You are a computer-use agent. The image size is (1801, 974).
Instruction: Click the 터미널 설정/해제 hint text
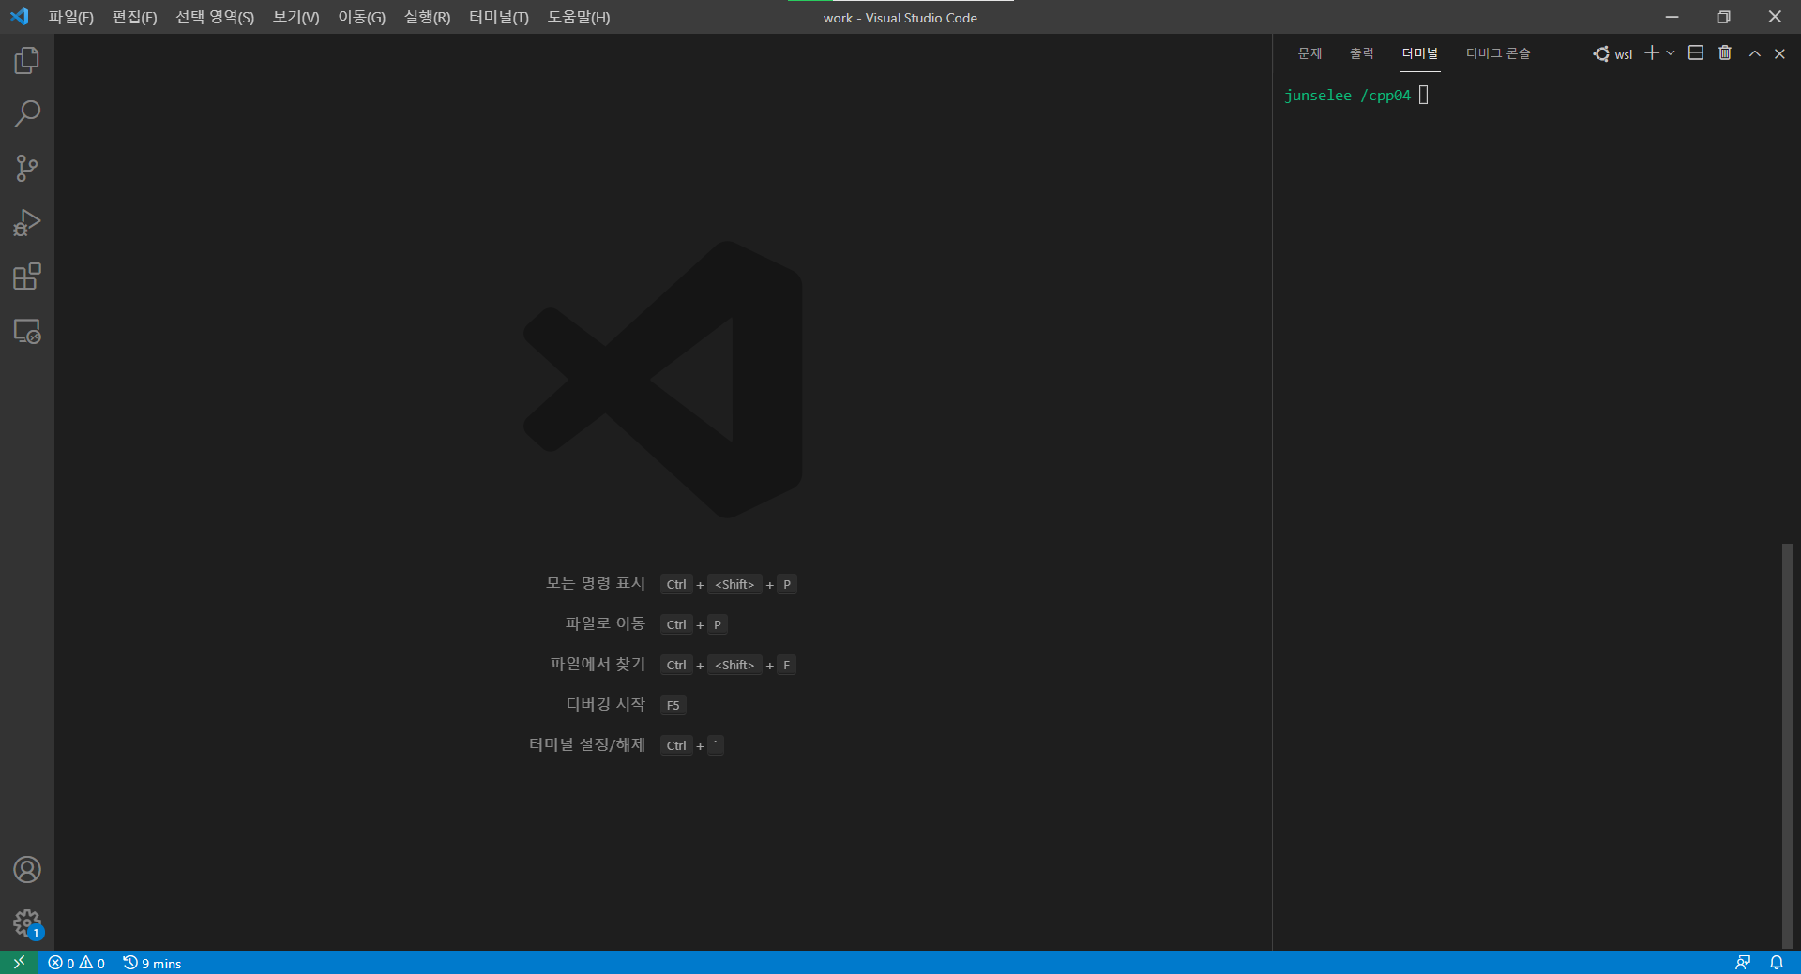coord(587,744)
